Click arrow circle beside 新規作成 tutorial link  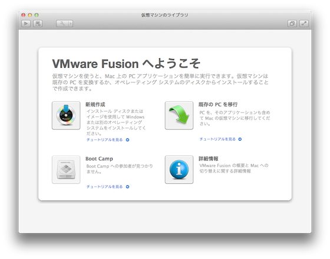pyautogui.click(x=127, y=140)
